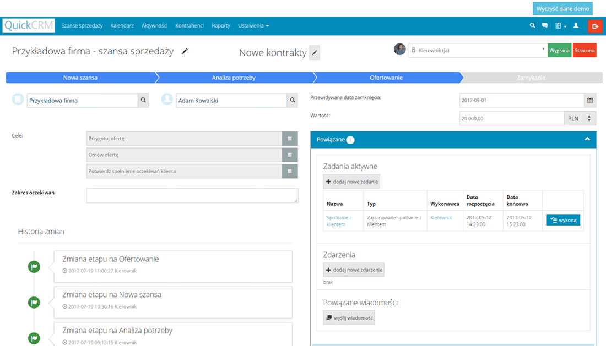Open the user profile icon in the navbar

[576, 25]
